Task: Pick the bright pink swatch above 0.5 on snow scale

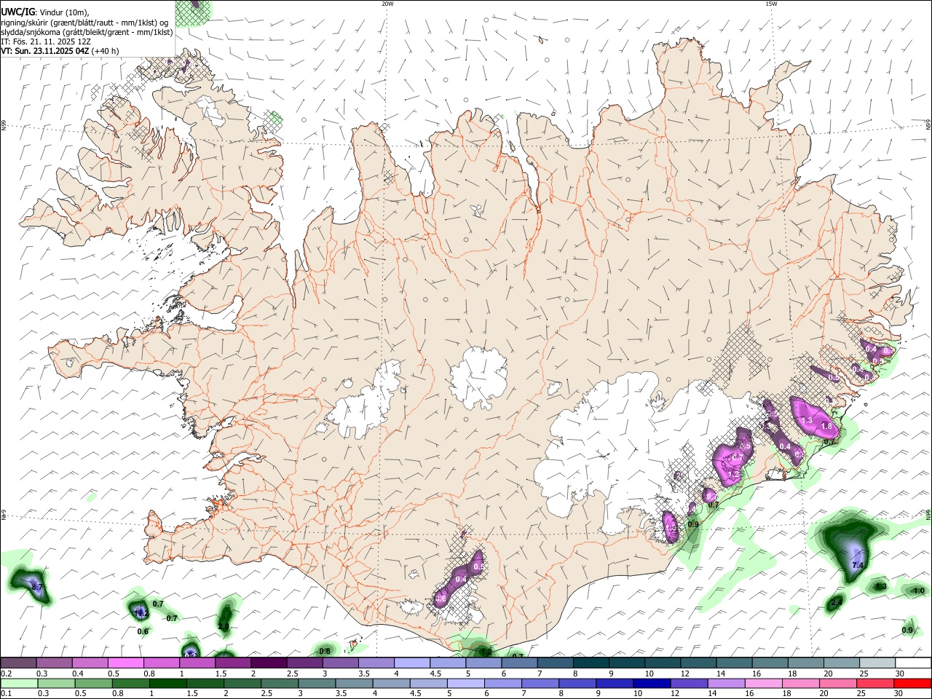Action: point(125,663)
